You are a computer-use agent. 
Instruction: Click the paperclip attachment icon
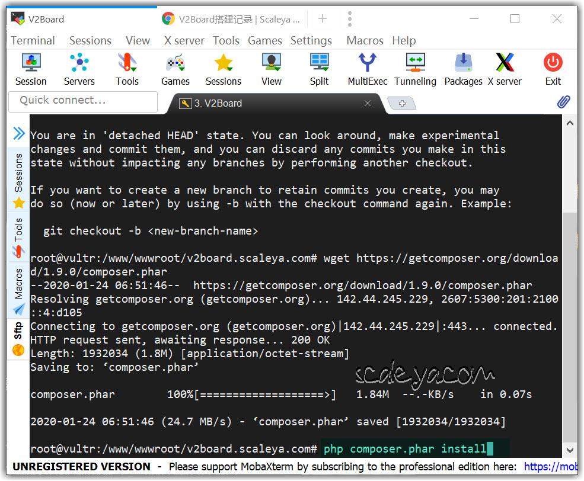tap(563, 102)
